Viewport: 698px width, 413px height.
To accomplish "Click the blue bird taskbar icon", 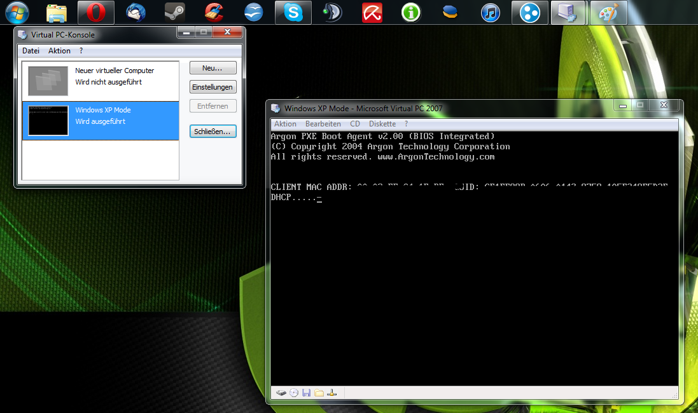I will 254,13.
